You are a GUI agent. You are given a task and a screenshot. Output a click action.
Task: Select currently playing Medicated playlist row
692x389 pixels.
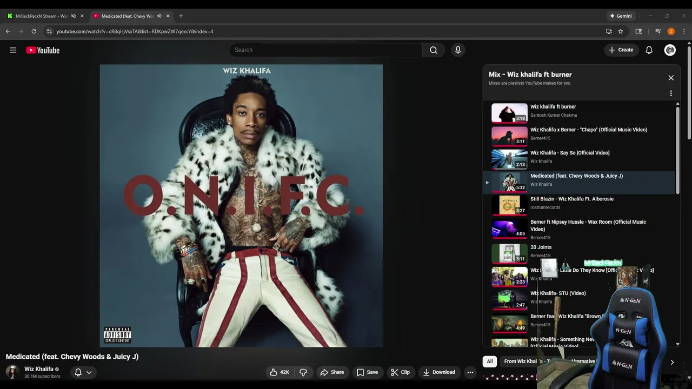(x=580, y=182)
